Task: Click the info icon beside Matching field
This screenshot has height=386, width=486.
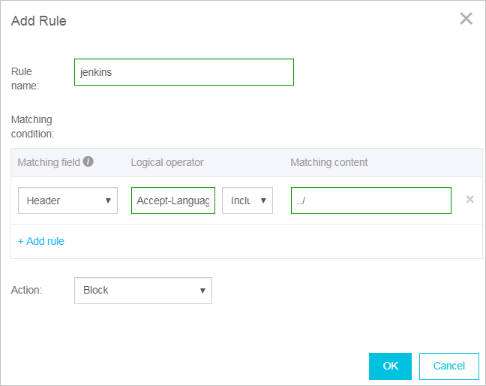Action: point(88,161)
